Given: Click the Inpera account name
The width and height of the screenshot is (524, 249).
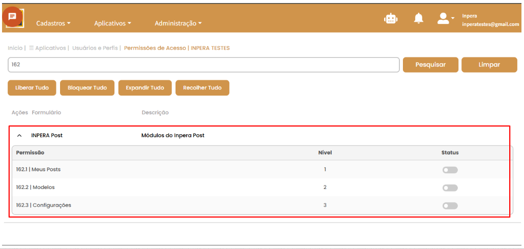Looking at the screenshot, I should 470,16.
